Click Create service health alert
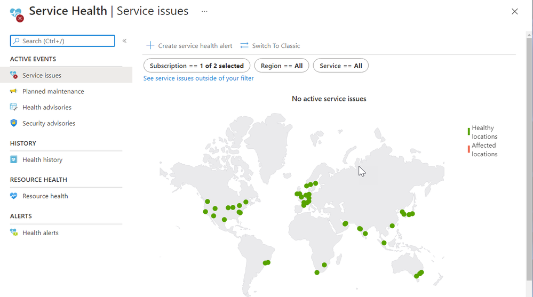533x297 pixels. click(x=195, y=46)
